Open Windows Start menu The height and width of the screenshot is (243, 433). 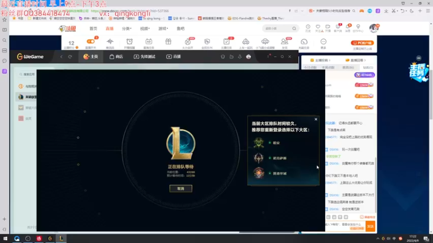(5, 239)
